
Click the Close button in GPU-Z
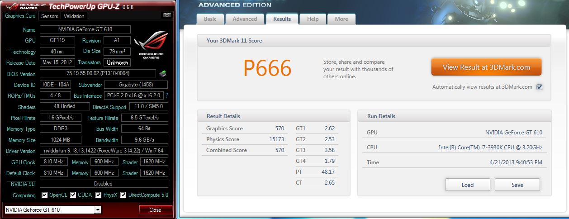coord(156,209)
